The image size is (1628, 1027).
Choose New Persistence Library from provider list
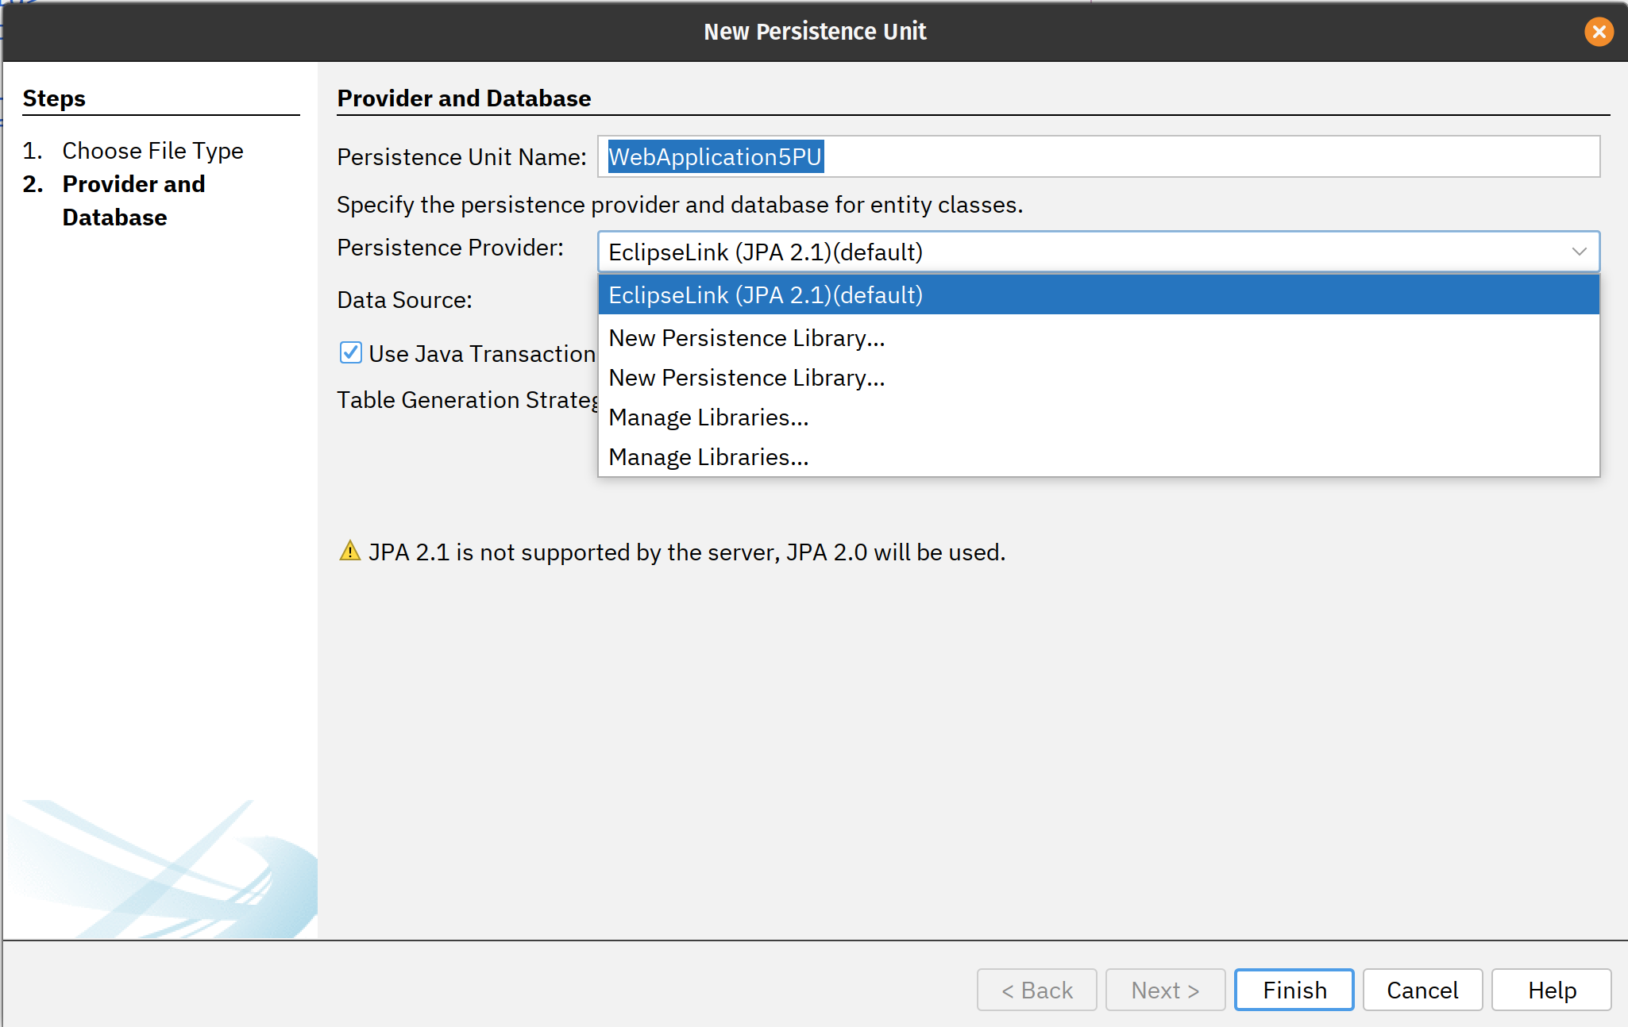click(746, 337)
